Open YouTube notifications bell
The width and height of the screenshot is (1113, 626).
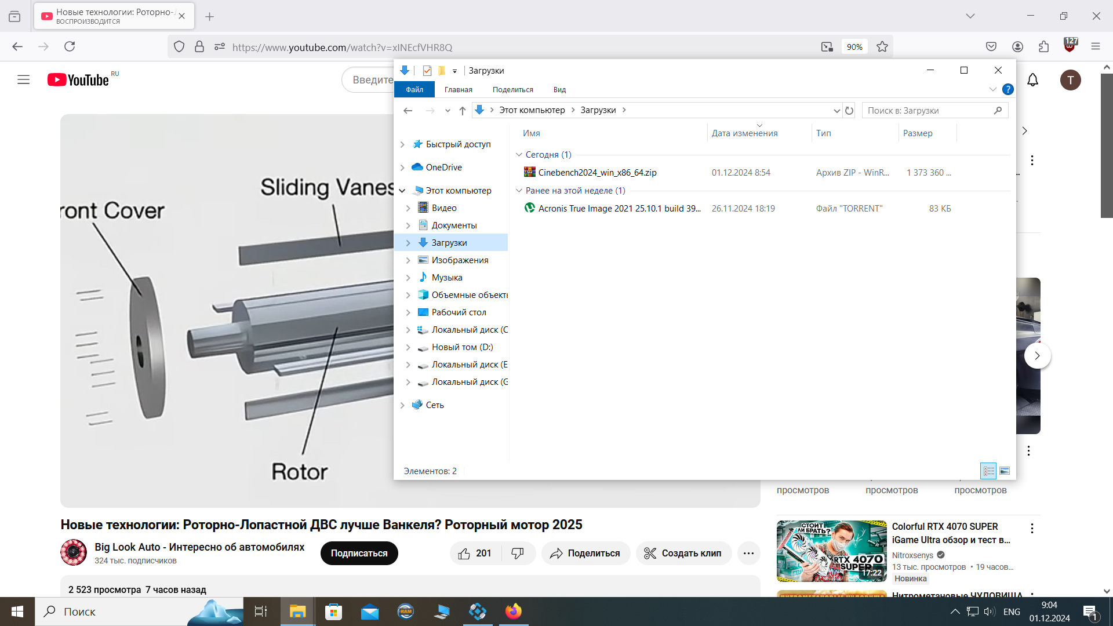[1032, 80]
